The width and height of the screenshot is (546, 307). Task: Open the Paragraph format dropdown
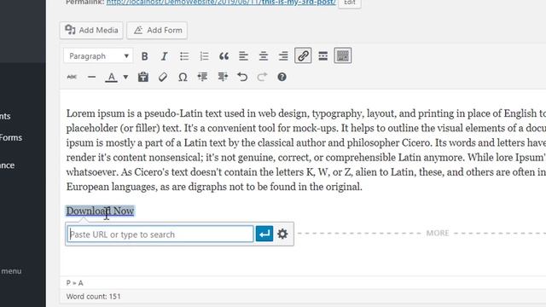(x=98, y=56)
